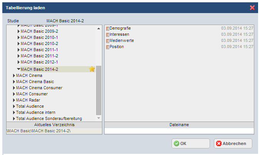Click the tree scrollbar down arrow
This screenshot has width=260, height=155.
coord(99,118)
